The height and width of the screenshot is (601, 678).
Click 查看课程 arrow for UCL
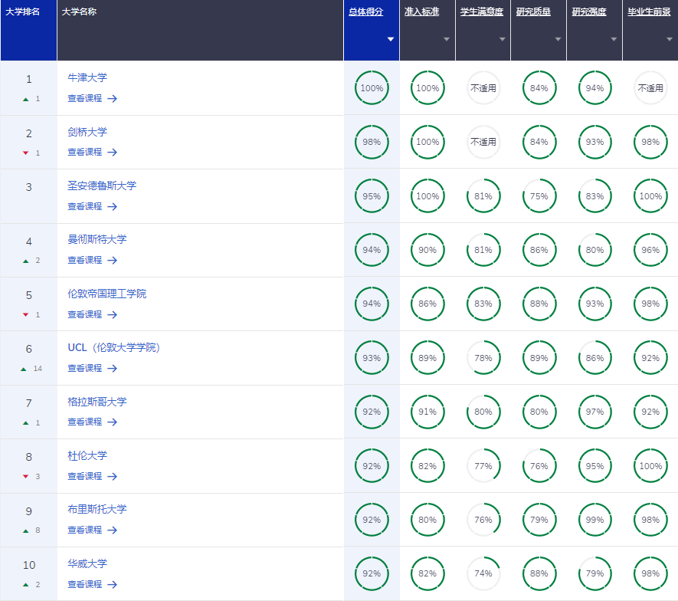click(113, 369)
